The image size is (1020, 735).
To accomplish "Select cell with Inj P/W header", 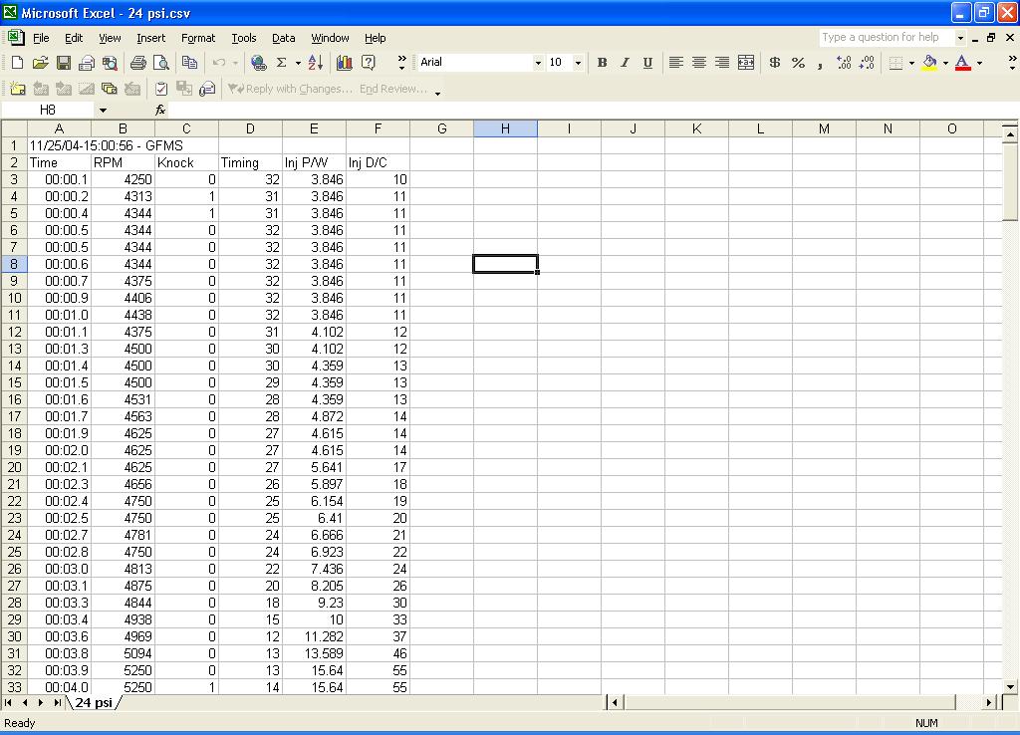I will 314,162.
